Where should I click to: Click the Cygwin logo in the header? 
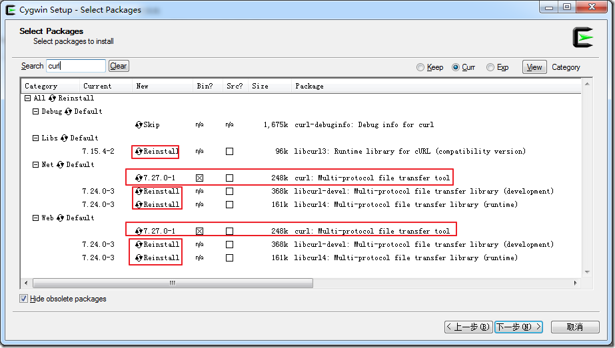click(583, 38)
